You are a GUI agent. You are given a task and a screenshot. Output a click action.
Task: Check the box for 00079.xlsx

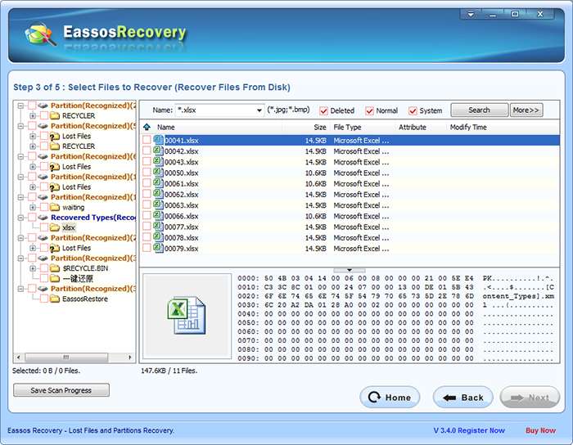pos(147,248)
